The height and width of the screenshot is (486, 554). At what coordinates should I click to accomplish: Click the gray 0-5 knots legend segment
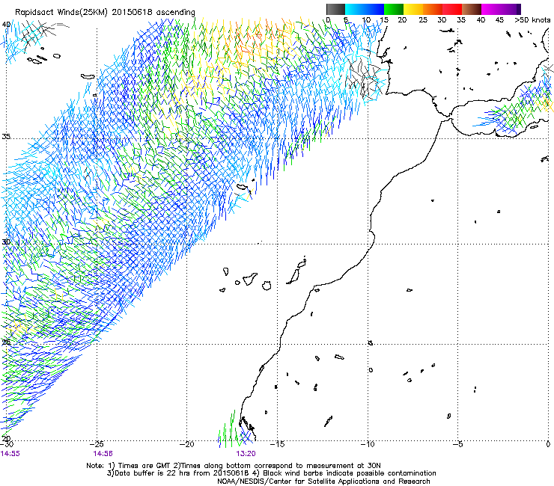pyautogui.click(x=335, y=9)
